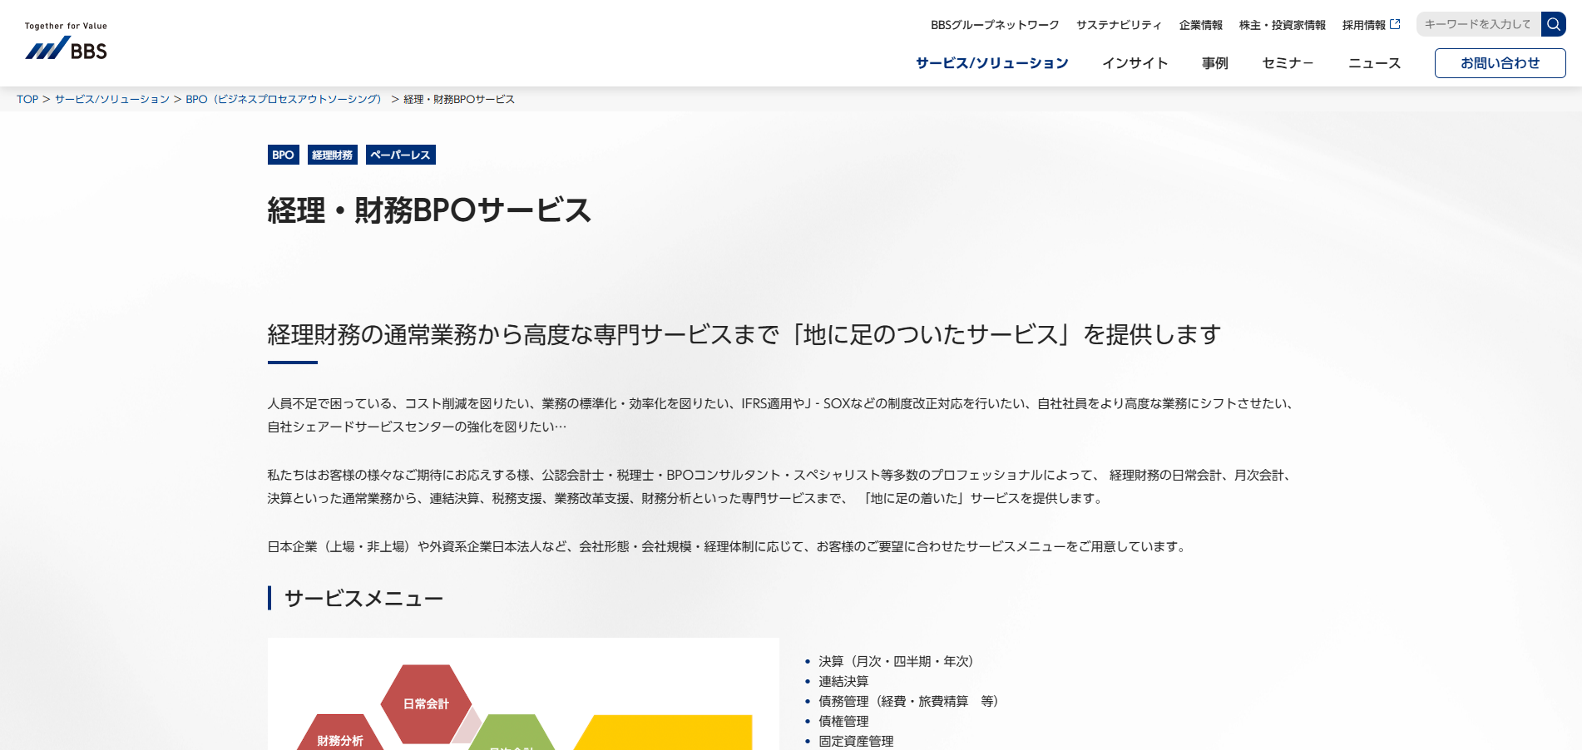Click the search magnifier icon
This screenshot has width=1582, height=750.
pyautogui.click(x=1554, y=24)
